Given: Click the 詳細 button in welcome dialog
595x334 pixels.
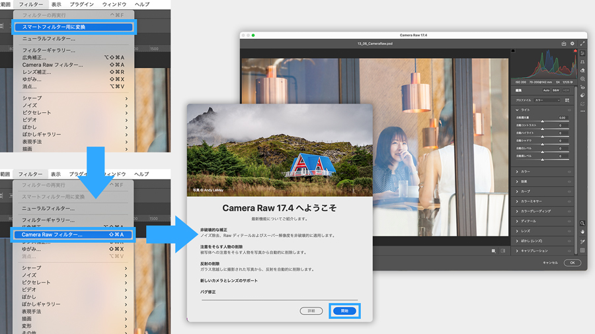Looking at the screenshot, I should click(311, 311).
